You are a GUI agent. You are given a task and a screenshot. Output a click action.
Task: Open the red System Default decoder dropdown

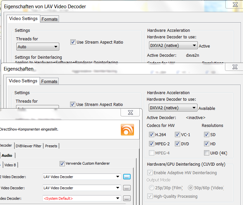coord(82,198)
